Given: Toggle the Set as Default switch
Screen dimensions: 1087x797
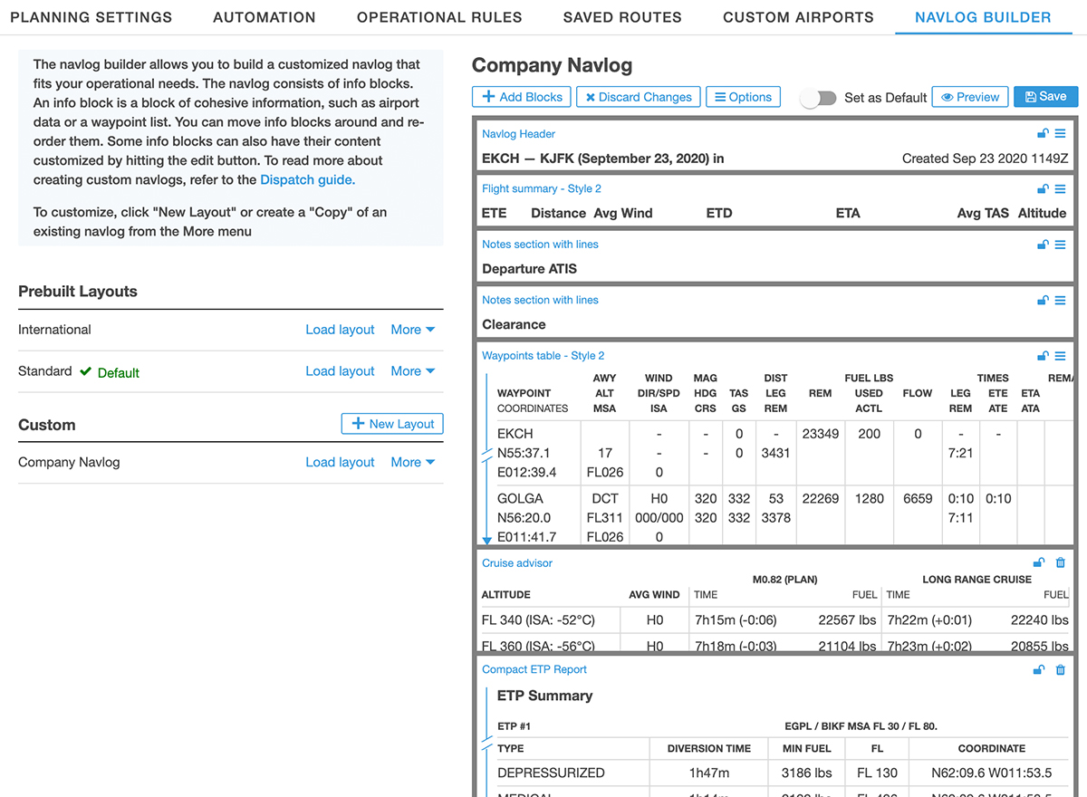Looking at the screenshot, I should (818, 98).
